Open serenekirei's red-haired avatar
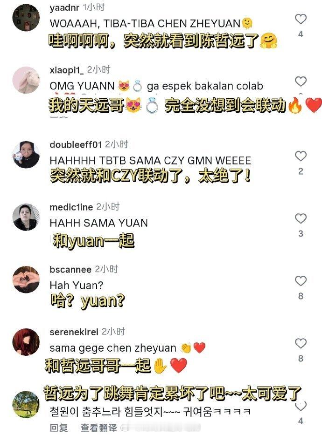The image size is (322, 435). (x=26, y=342)
